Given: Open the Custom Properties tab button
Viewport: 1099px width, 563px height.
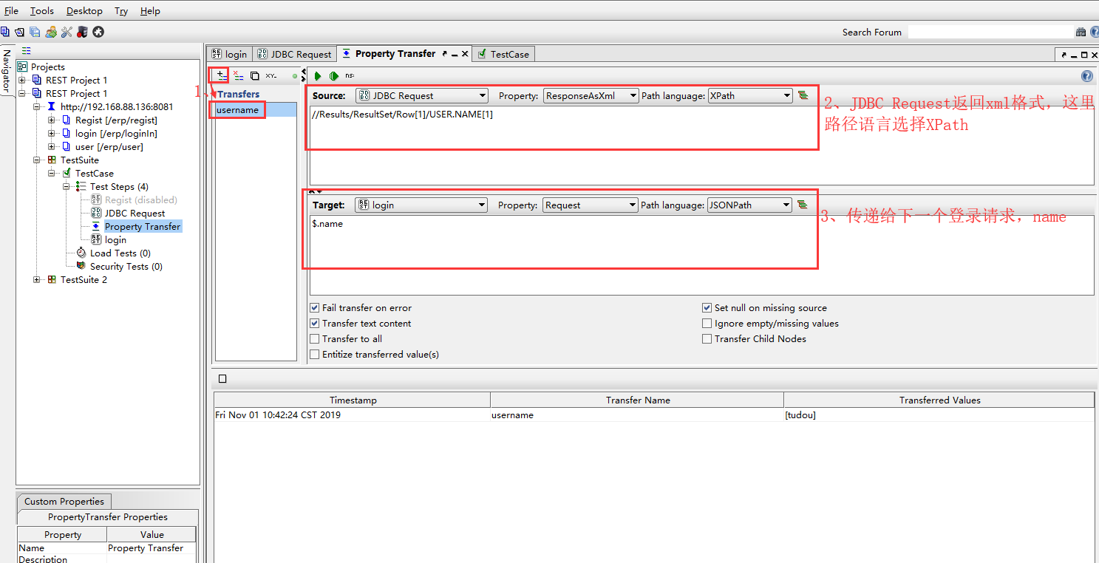Looking at the screenshot, I should pos(64,502).
